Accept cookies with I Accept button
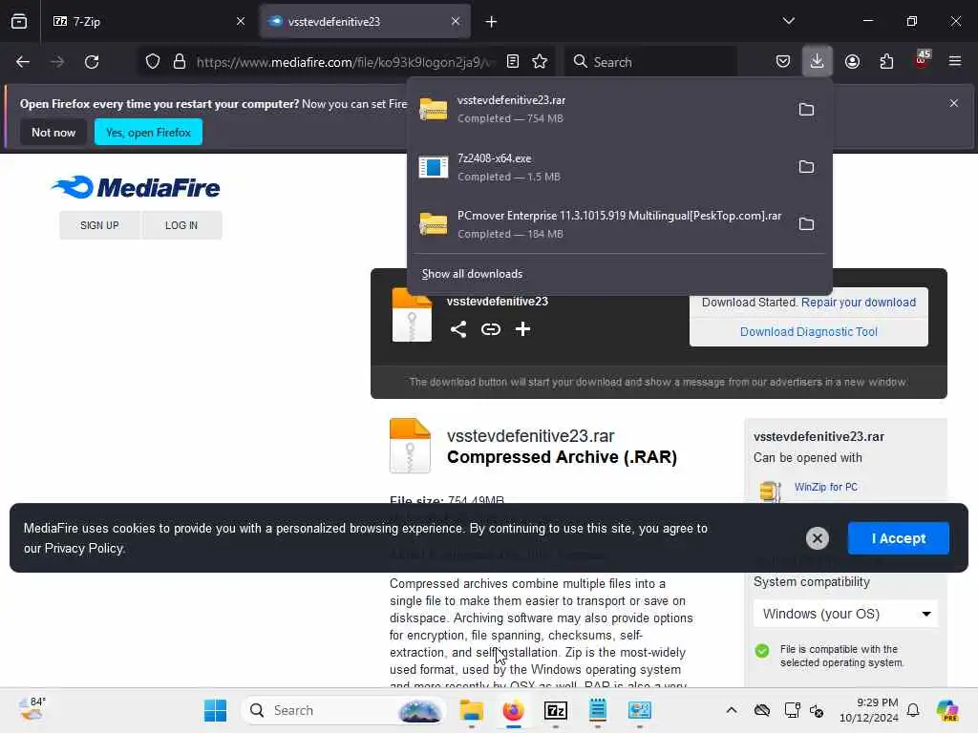The width and height of the screenshot is (978, 733). 898,538
